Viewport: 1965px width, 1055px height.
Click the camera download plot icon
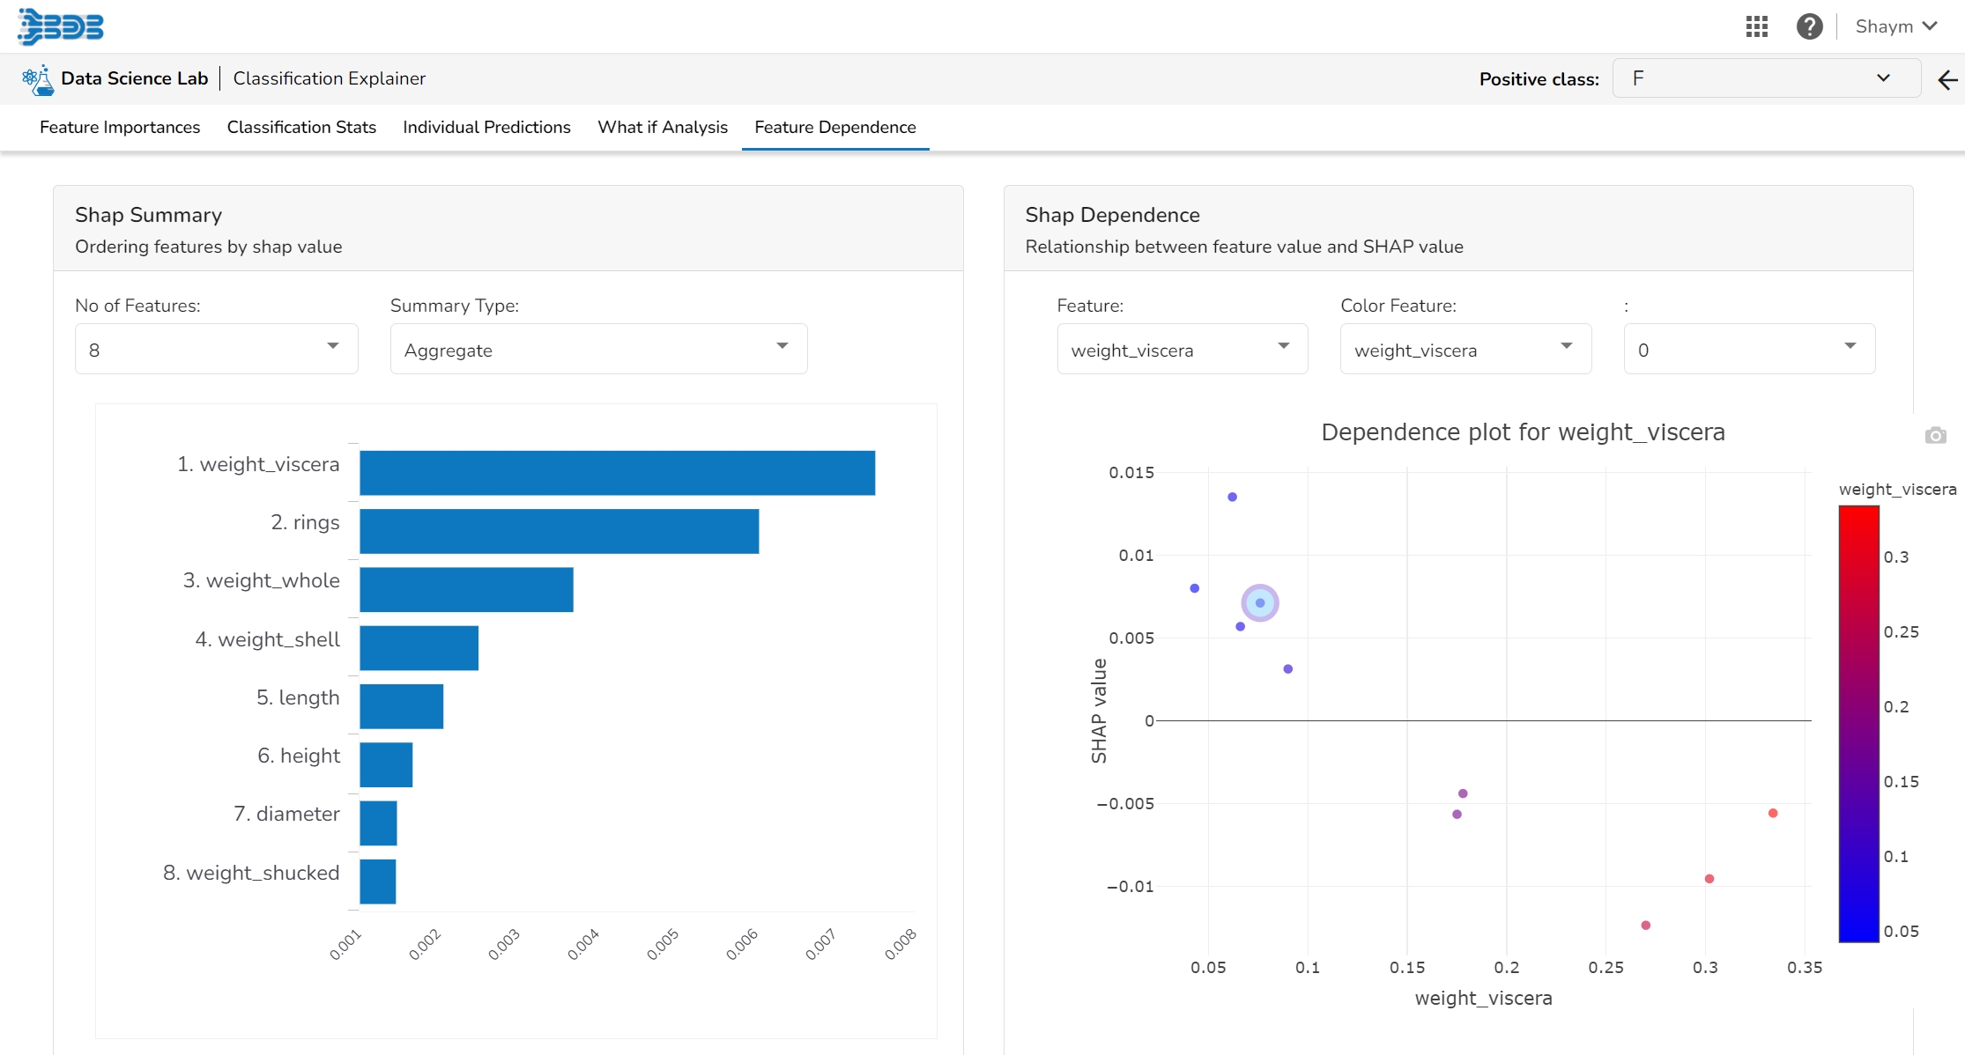1935,435
